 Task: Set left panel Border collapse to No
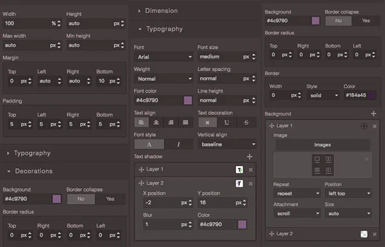click(x=81, y=199)
